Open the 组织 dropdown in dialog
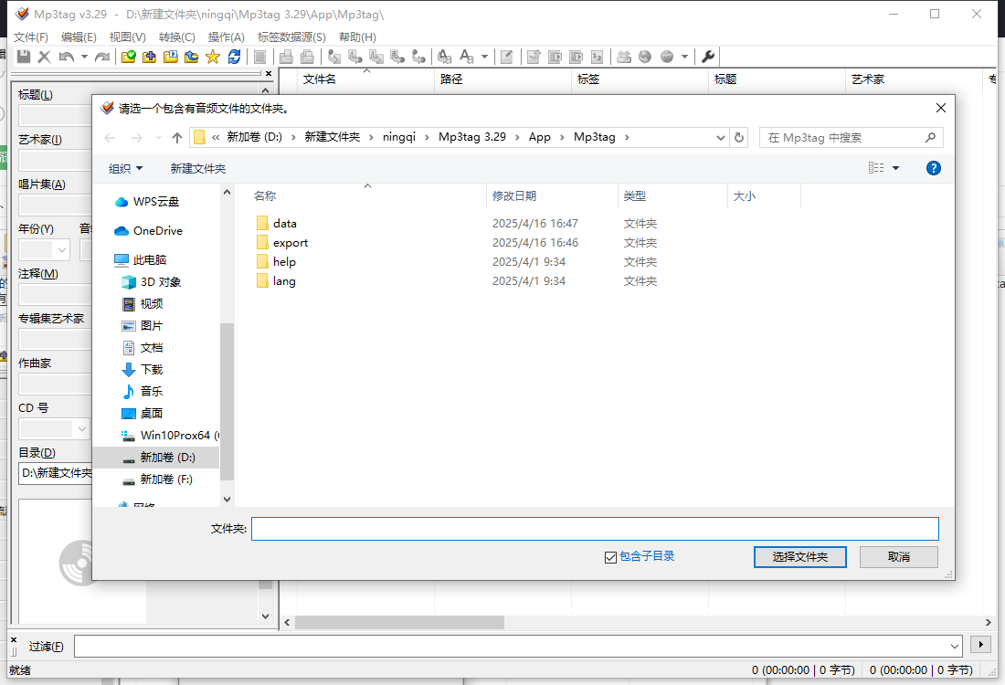The width and height of the screenshot is (1005, 685). tap(126, 169)
